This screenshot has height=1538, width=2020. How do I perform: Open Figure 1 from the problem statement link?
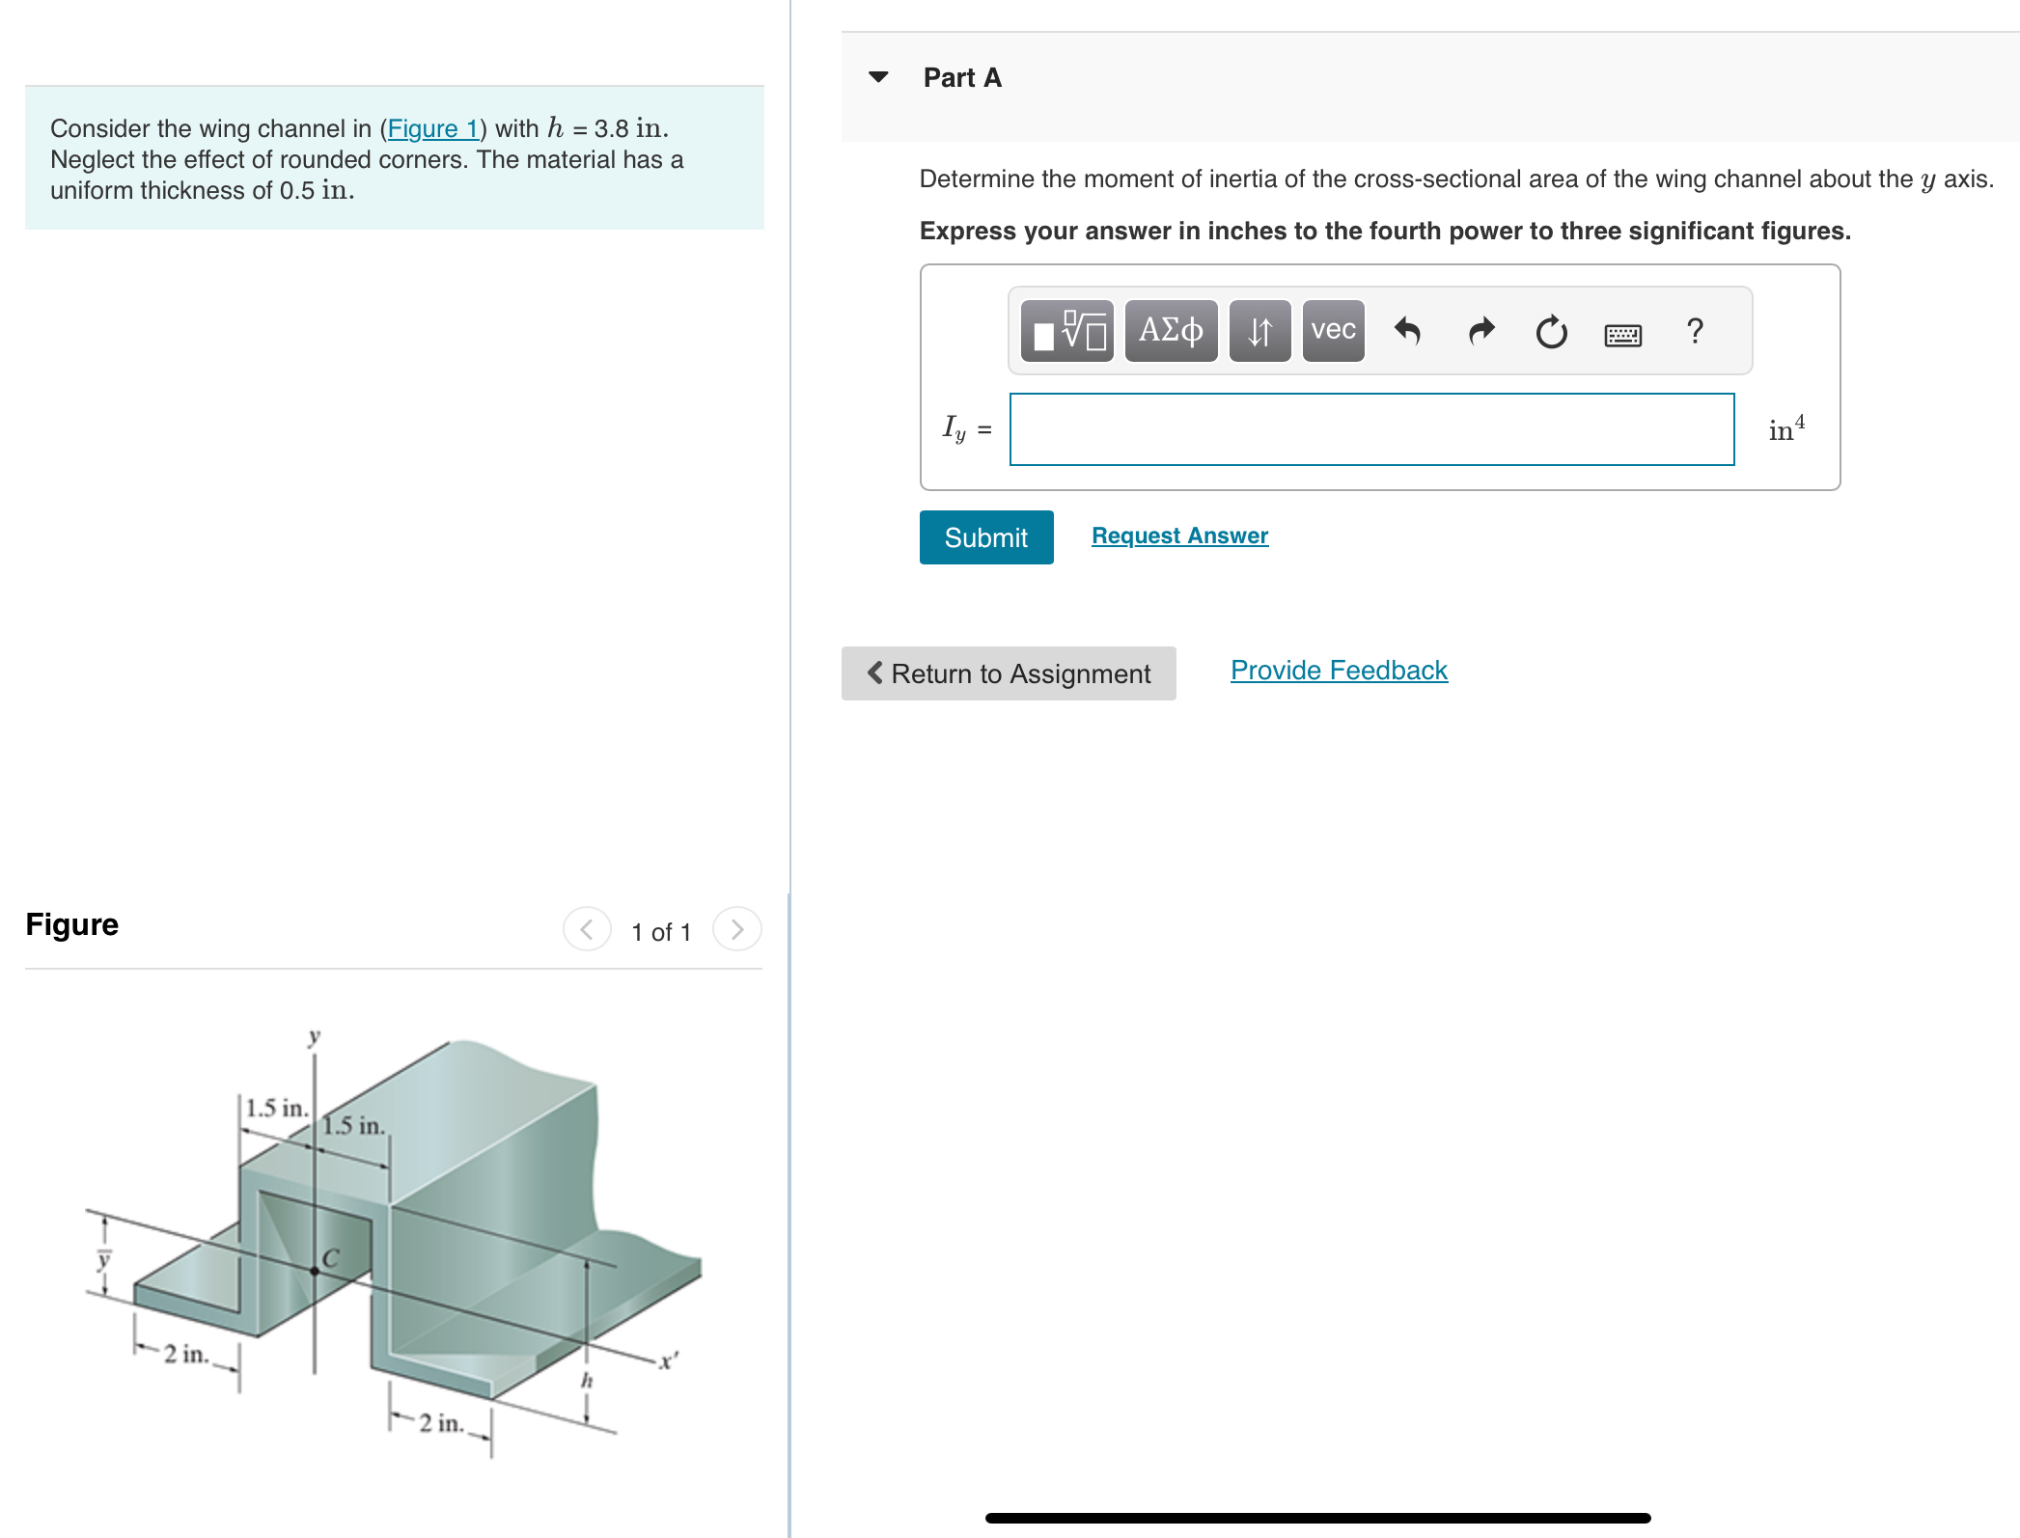[x=433, y=128]
